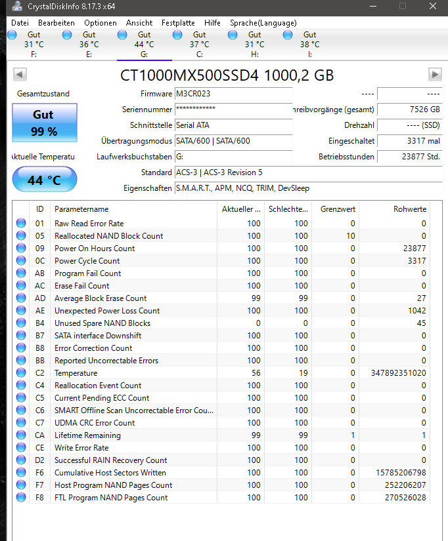
Task: Select drive G: tab at 44 °C
Action: (144, 45)
